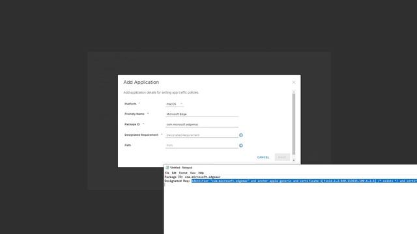Click the dialog scrollbar down arrow
Viewport: 417px width, 234px height.
click(x=294, y=160)
